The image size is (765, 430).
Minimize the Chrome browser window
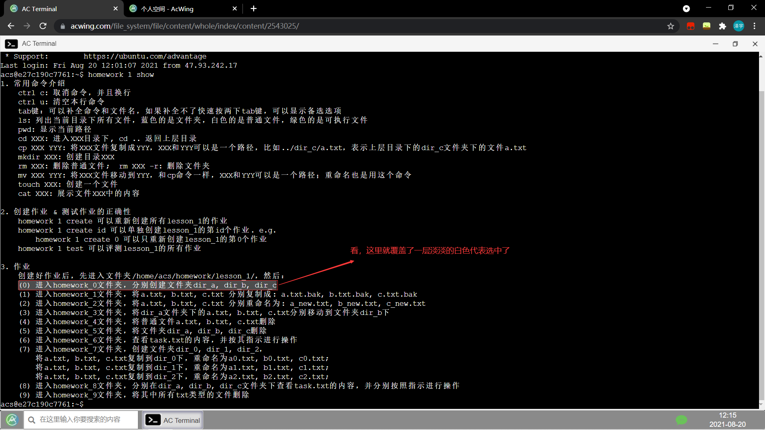[x=708, y=8]
